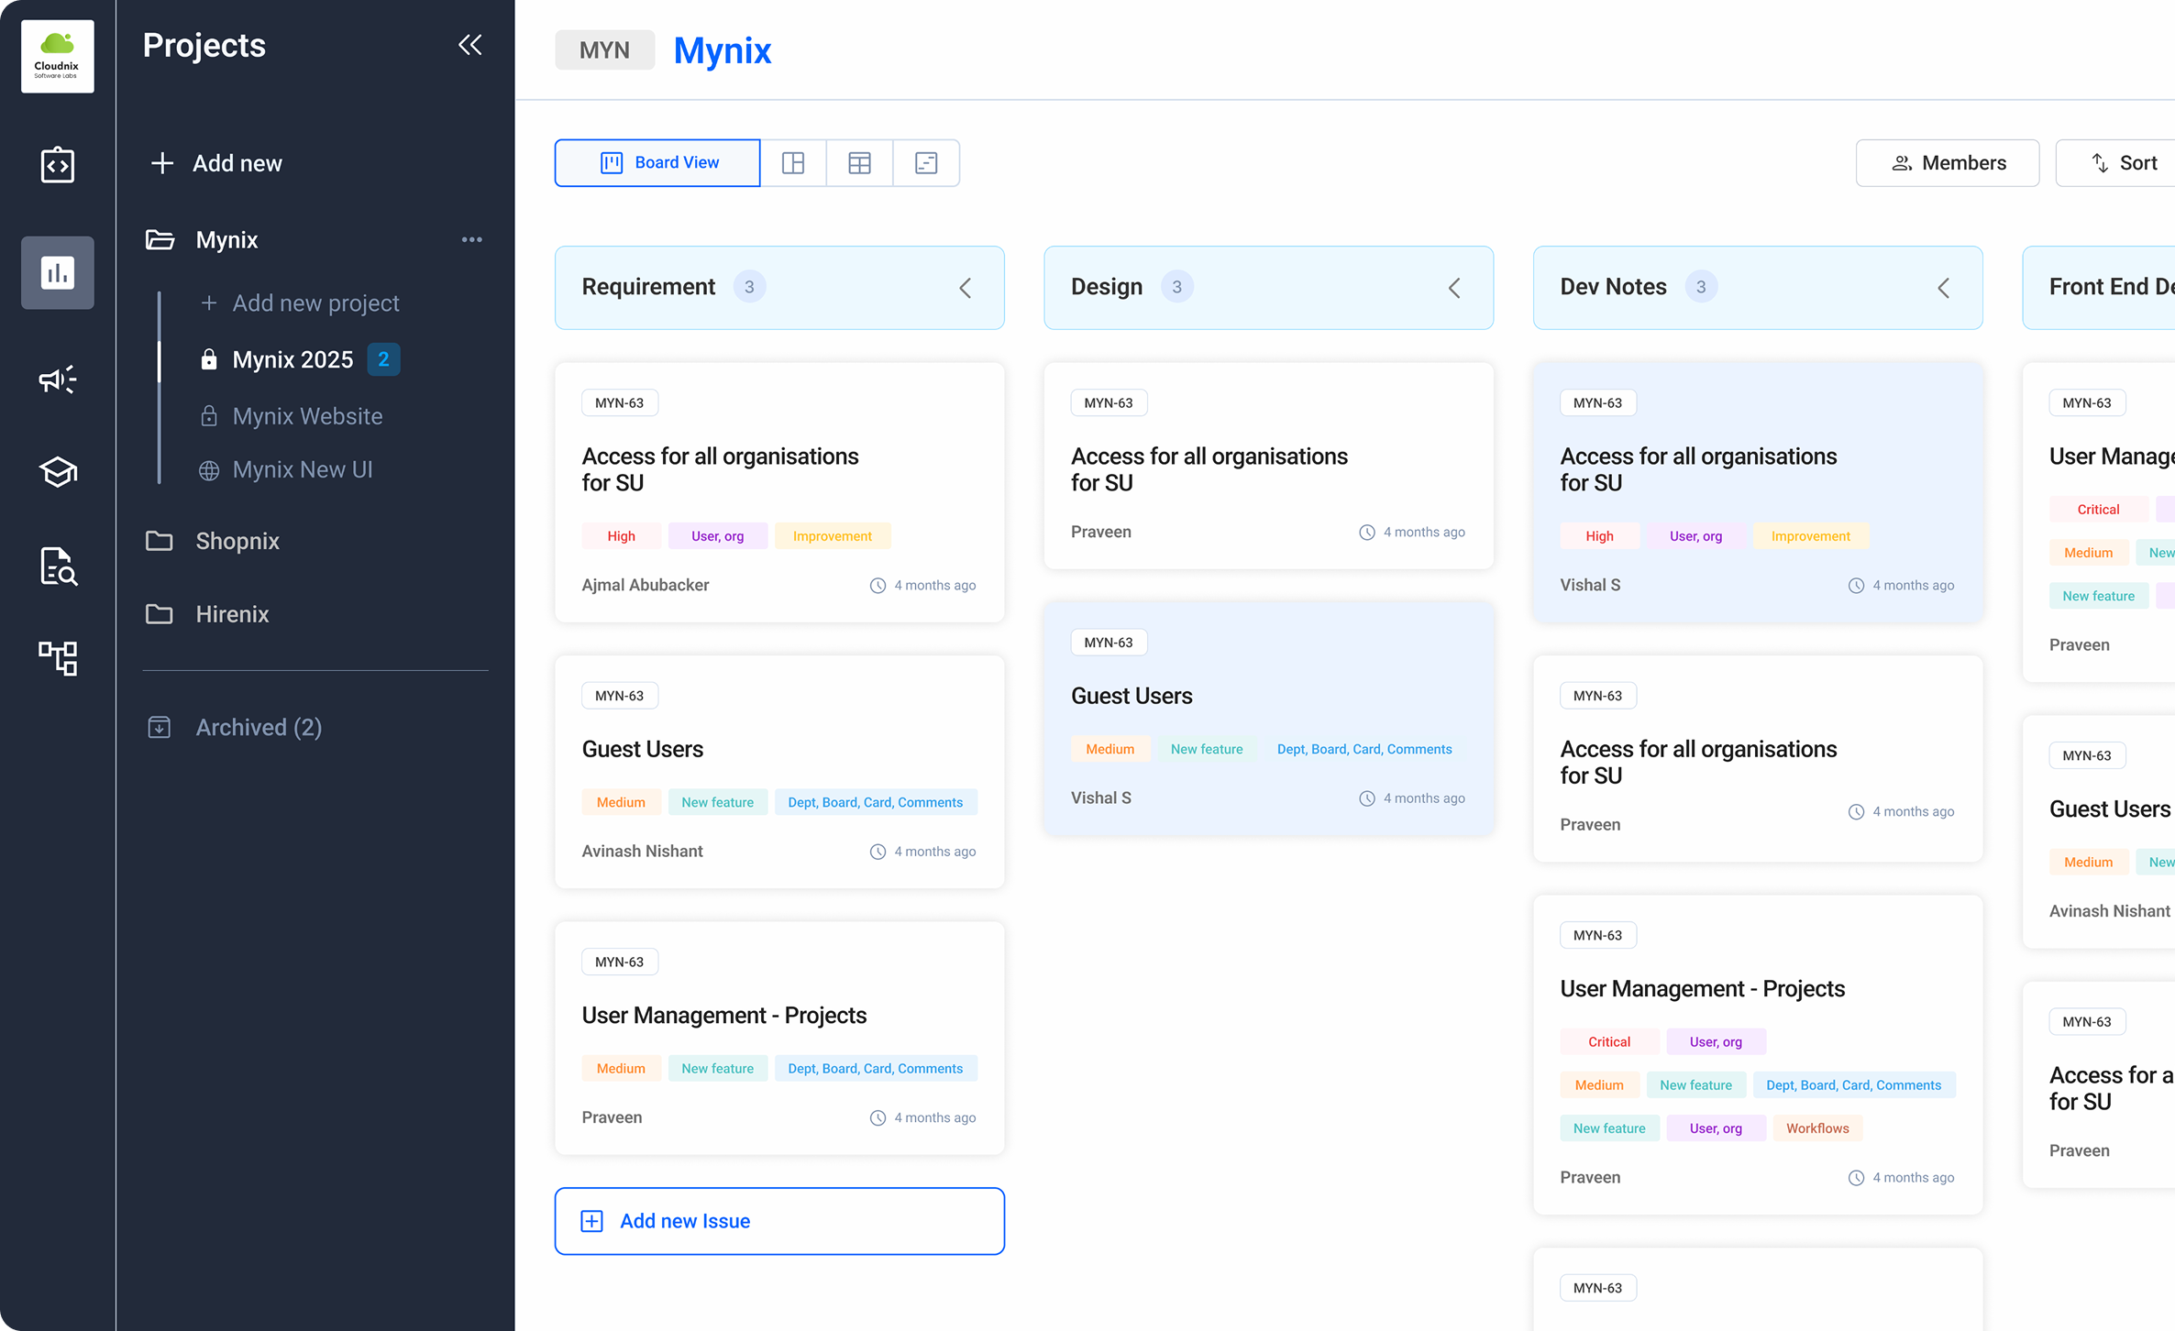Switch to the table grid view icon
Viewport: 2175px width, 1331px height.
pyautogui.click(x=859, y=163)
